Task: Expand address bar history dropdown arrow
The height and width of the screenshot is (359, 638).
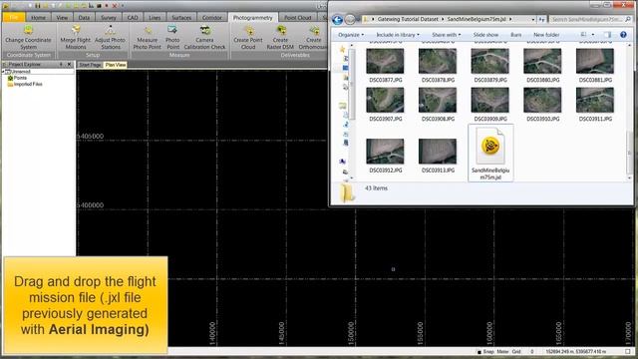Action: click(533, 19)
